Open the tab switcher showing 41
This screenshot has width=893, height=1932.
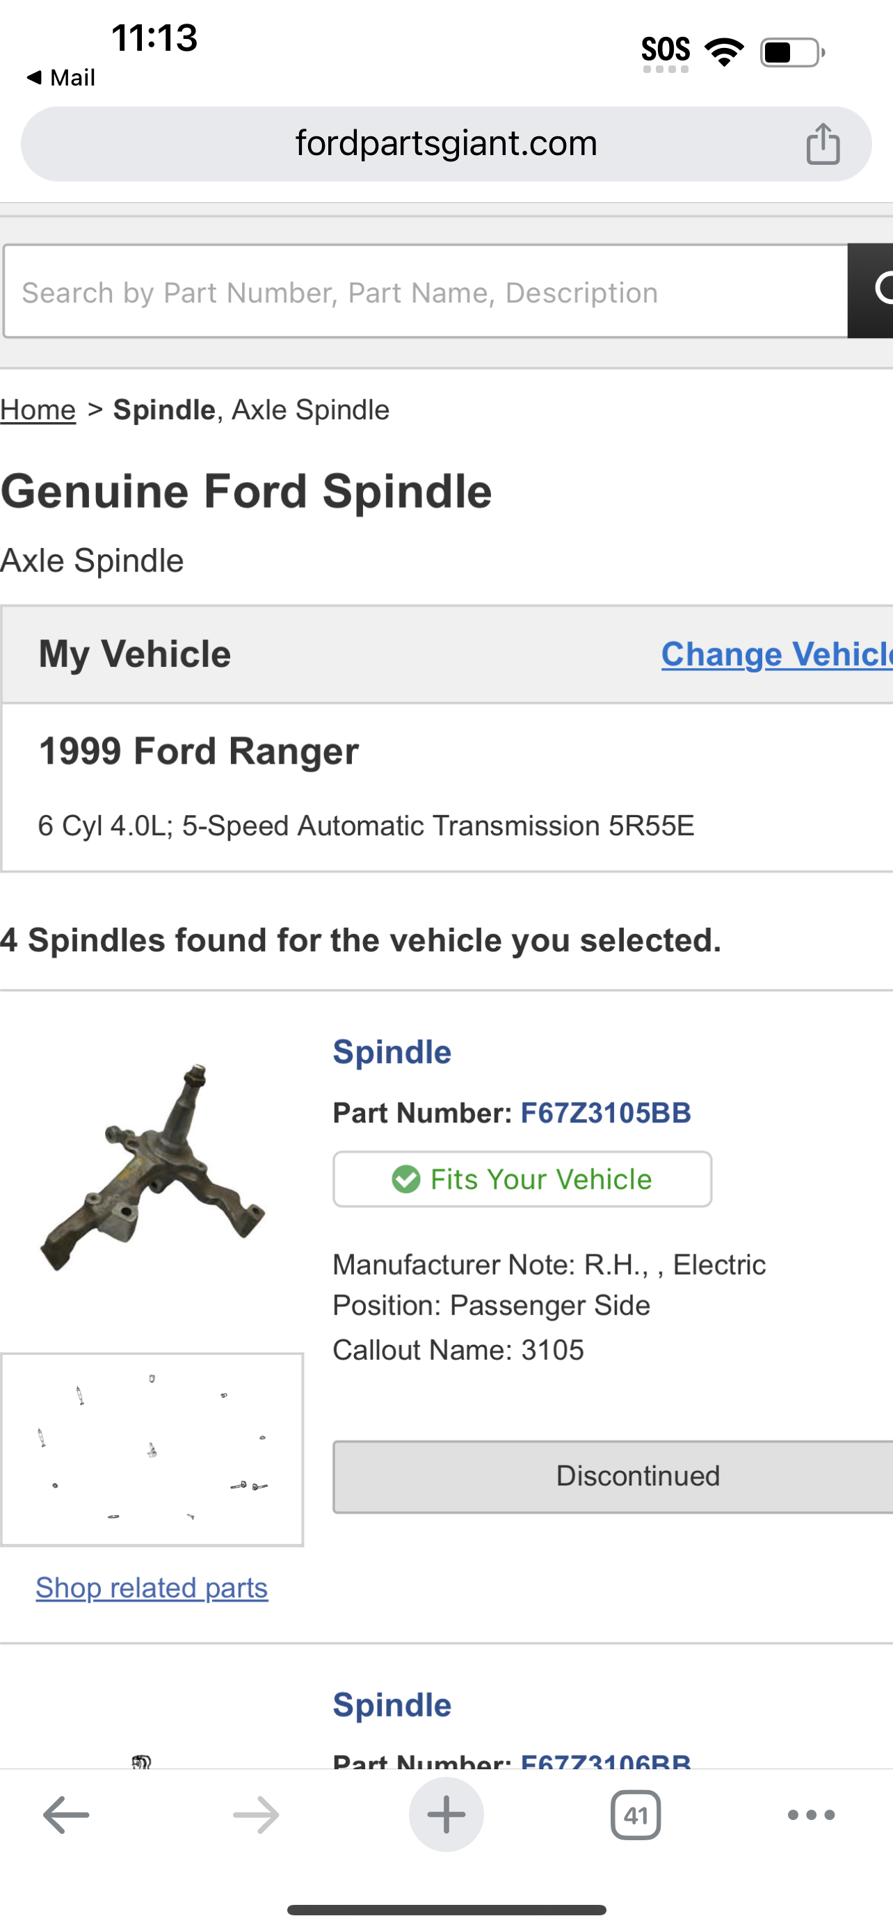pyautogui.click(x=636, y=1815)
